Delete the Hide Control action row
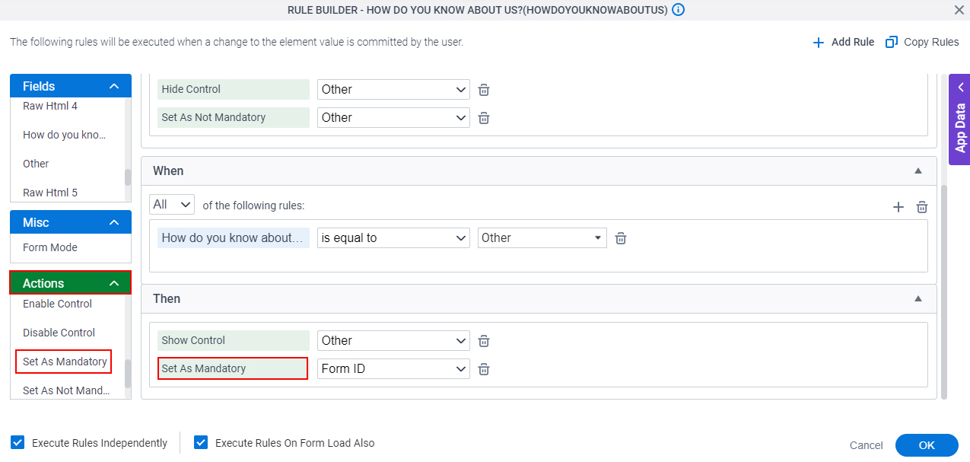 point(484,90)
